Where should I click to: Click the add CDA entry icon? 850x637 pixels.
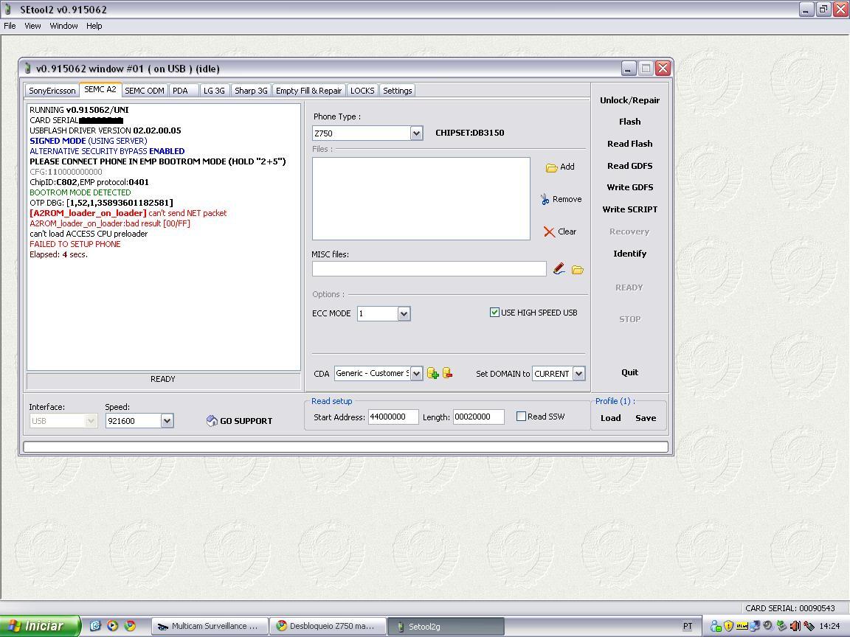point(432,373)
